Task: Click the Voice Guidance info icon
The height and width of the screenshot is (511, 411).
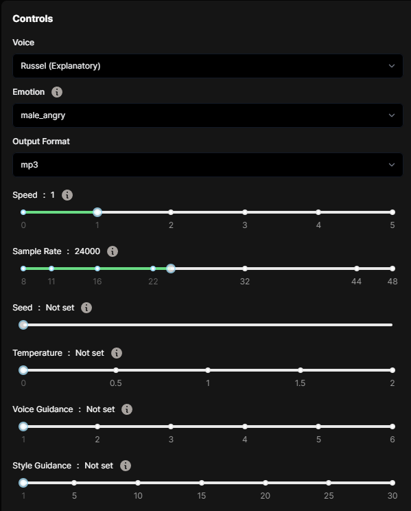Action: (x=127, y=409)
